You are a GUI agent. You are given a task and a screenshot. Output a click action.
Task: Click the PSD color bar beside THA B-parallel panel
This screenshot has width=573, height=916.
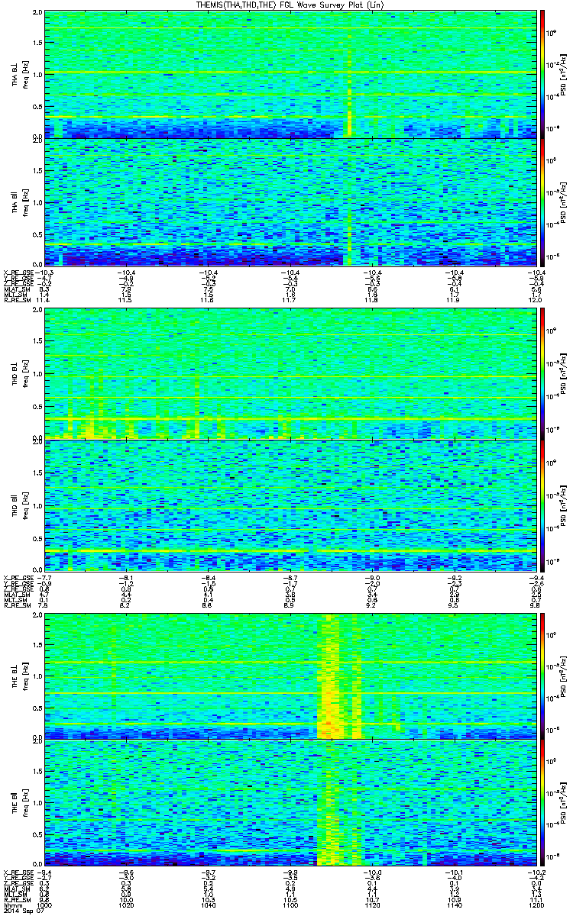543,202
